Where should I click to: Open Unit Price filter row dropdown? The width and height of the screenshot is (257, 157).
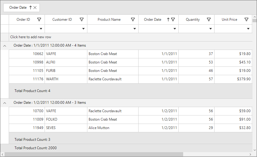(x=248, y=29)
